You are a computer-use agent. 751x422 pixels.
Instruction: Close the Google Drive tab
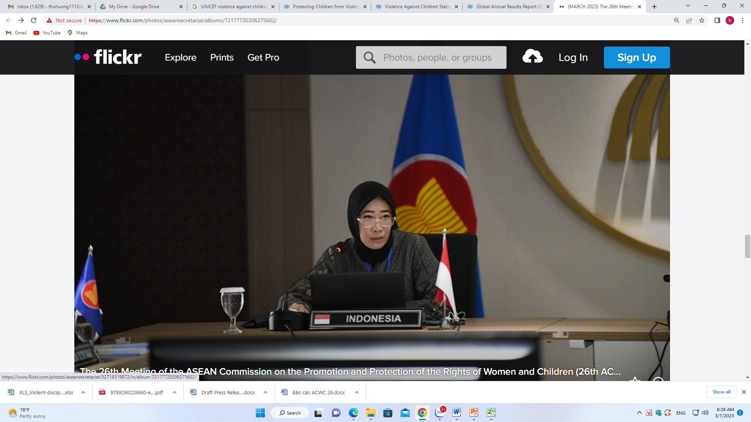pos(181,7)
